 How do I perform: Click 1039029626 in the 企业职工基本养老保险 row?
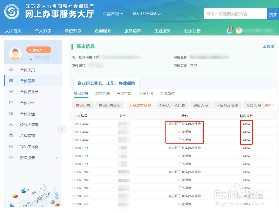pos(81,196)
